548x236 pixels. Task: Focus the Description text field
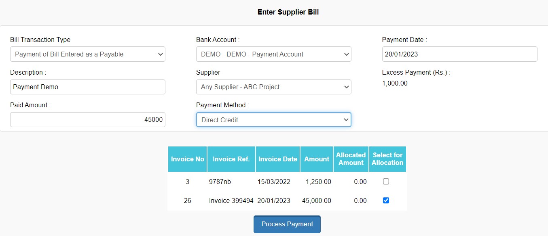[x=87, y=87]
